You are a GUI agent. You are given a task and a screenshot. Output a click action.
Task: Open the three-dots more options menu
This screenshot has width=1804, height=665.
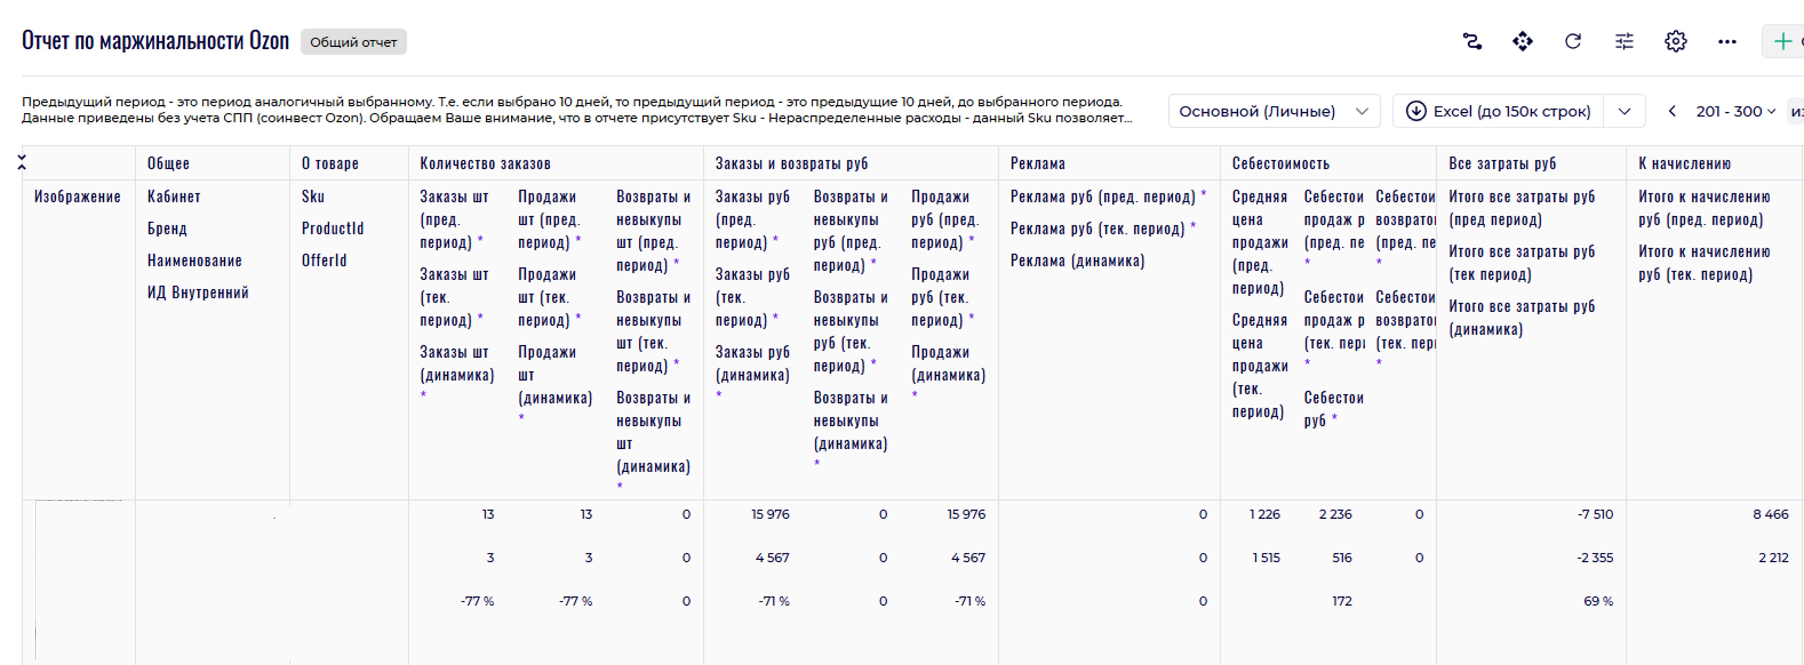[x=1727, y=42]
